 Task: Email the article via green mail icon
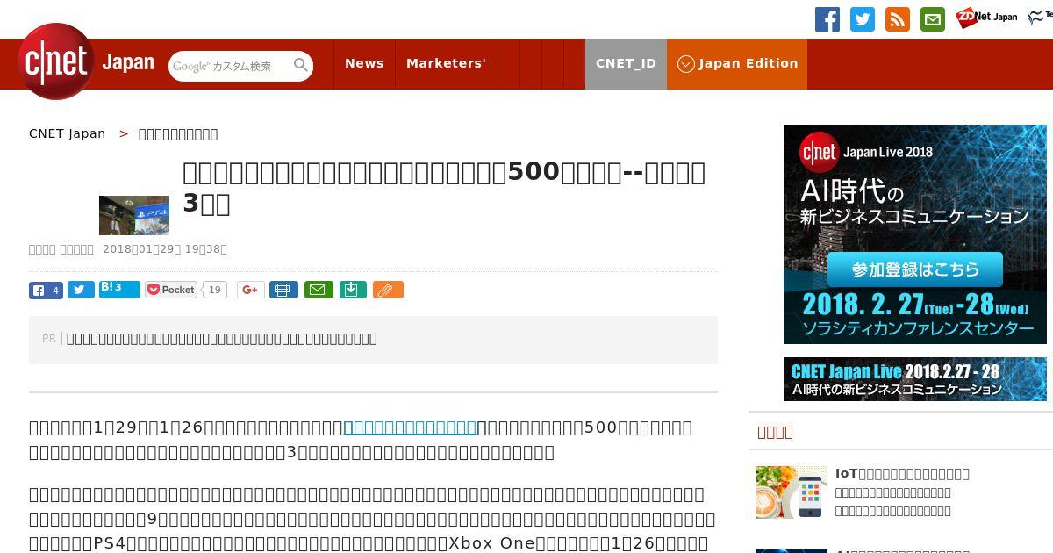click(319, 290)
